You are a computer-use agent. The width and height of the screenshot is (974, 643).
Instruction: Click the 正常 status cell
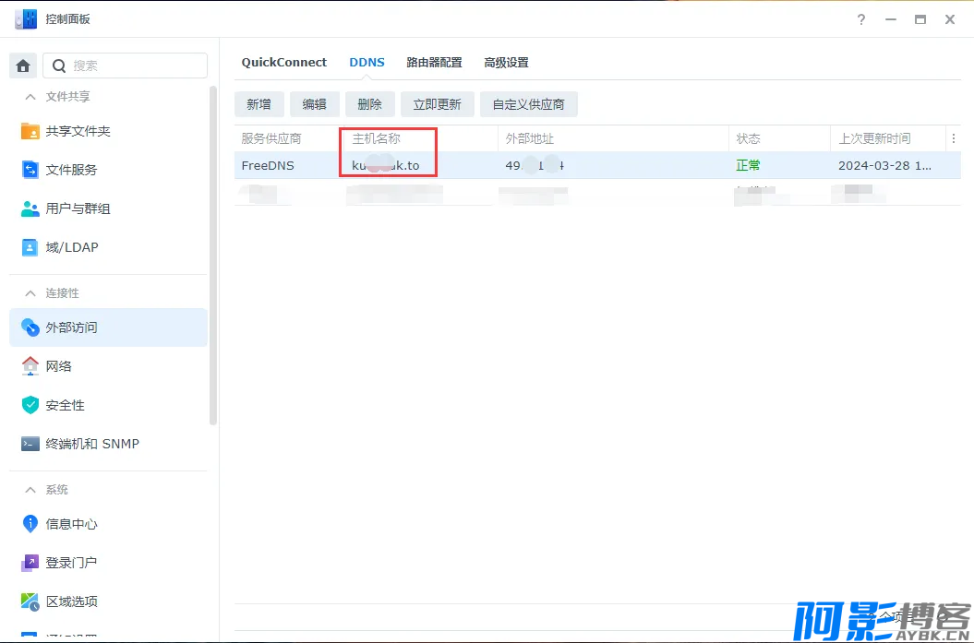click(x=748, y=166)
